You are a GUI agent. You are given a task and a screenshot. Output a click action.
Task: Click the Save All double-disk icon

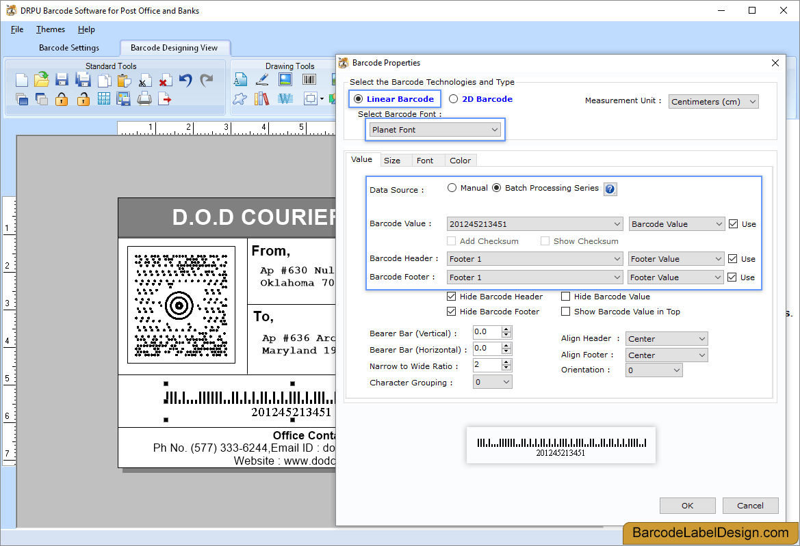tap(83, 80)
